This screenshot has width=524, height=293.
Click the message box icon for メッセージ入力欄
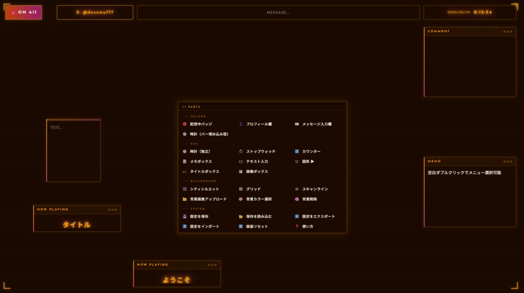click(x=297, y=124)
